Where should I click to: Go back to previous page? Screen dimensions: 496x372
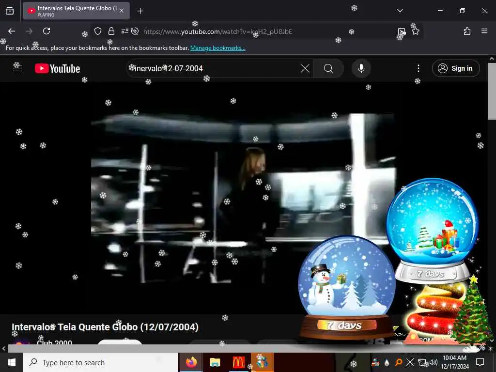pyautogui.click(x=12, y=31)
